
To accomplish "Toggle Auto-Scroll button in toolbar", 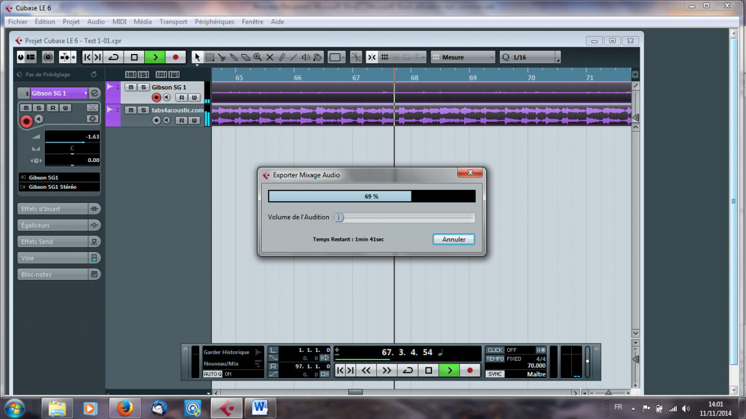I will coord(64,57).
